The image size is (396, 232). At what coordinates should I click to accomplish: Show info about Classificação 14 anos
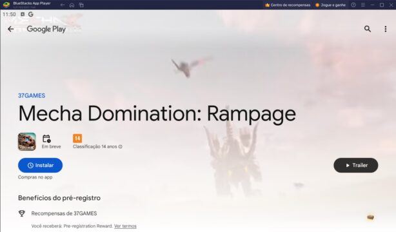click(120, 147)
